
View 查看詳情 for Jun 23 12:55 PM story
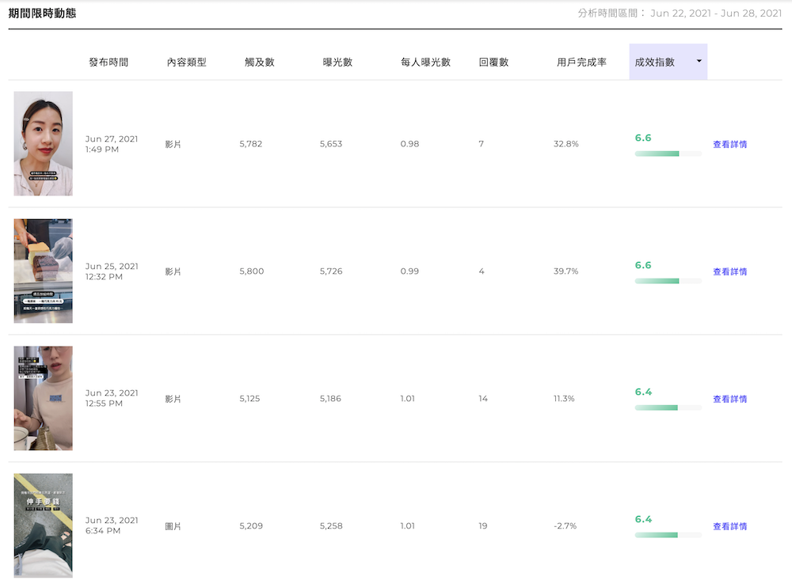coord(729,399)
